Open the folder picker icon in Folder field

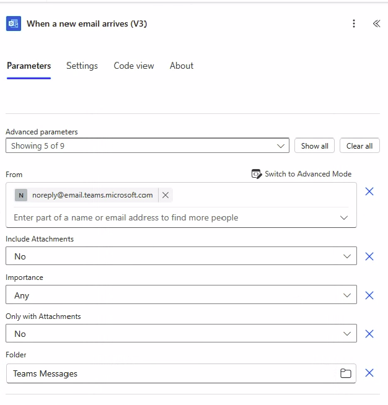[x=346, y=373]
